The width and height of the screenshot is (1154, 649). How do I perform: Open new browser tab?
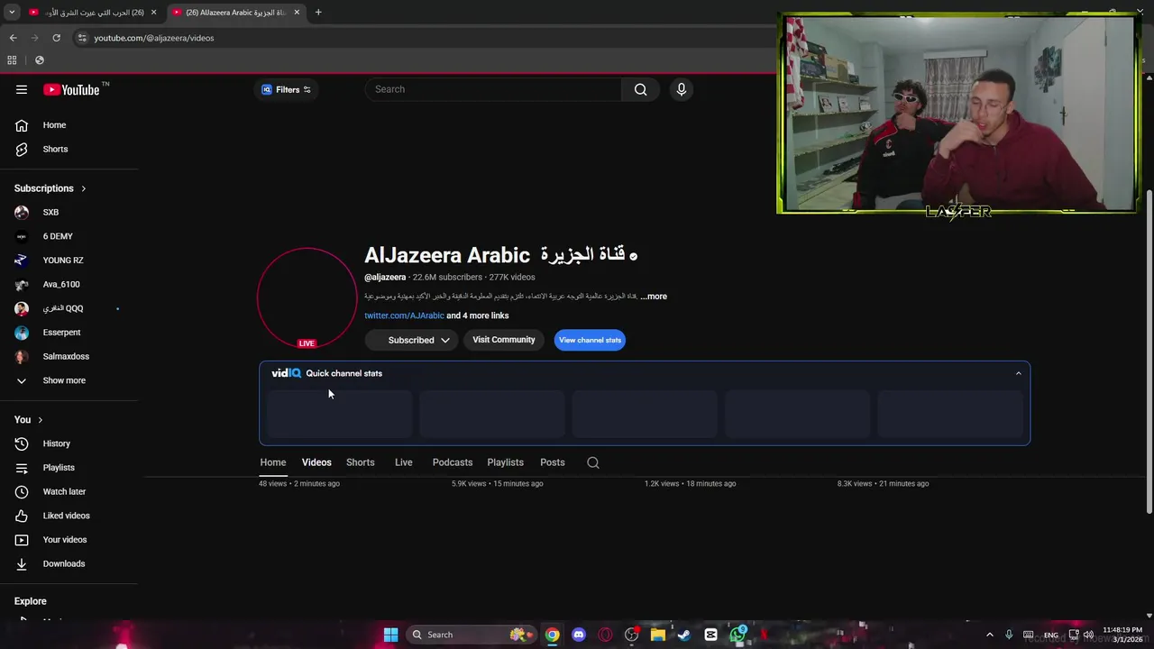coord(318,13)
